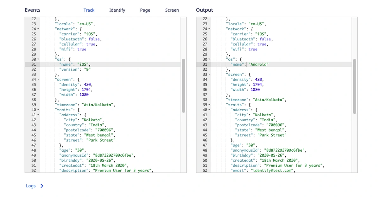Fold the "screen" object in Output editor

(x=209, y=75)
